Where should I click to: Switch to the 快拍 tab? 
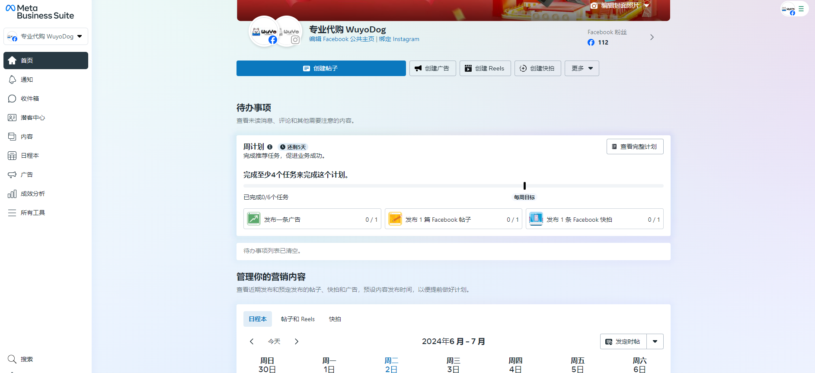click(x=335, y=319)
